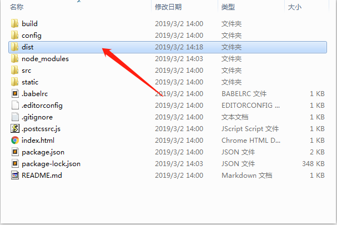The image size is (337, 225).
Task: Click the 文本文档 type cell
Action: [235, 117]
